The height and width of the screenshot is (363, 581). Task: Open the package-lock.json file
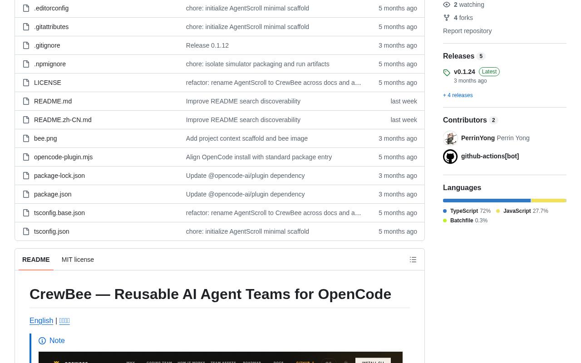click(59, 176)
